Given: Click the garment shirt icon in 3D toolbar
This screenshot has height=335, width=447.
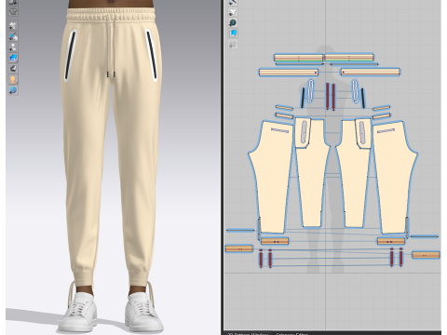Looking at the screenshot, I should click(13, 11).
